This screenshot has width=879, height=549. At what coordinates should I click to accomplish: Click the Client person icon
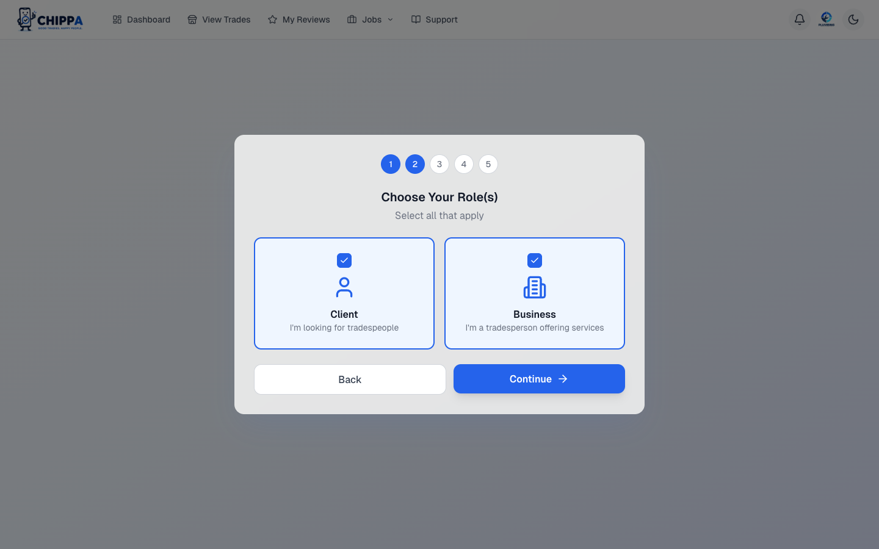(x=344, y=287)
